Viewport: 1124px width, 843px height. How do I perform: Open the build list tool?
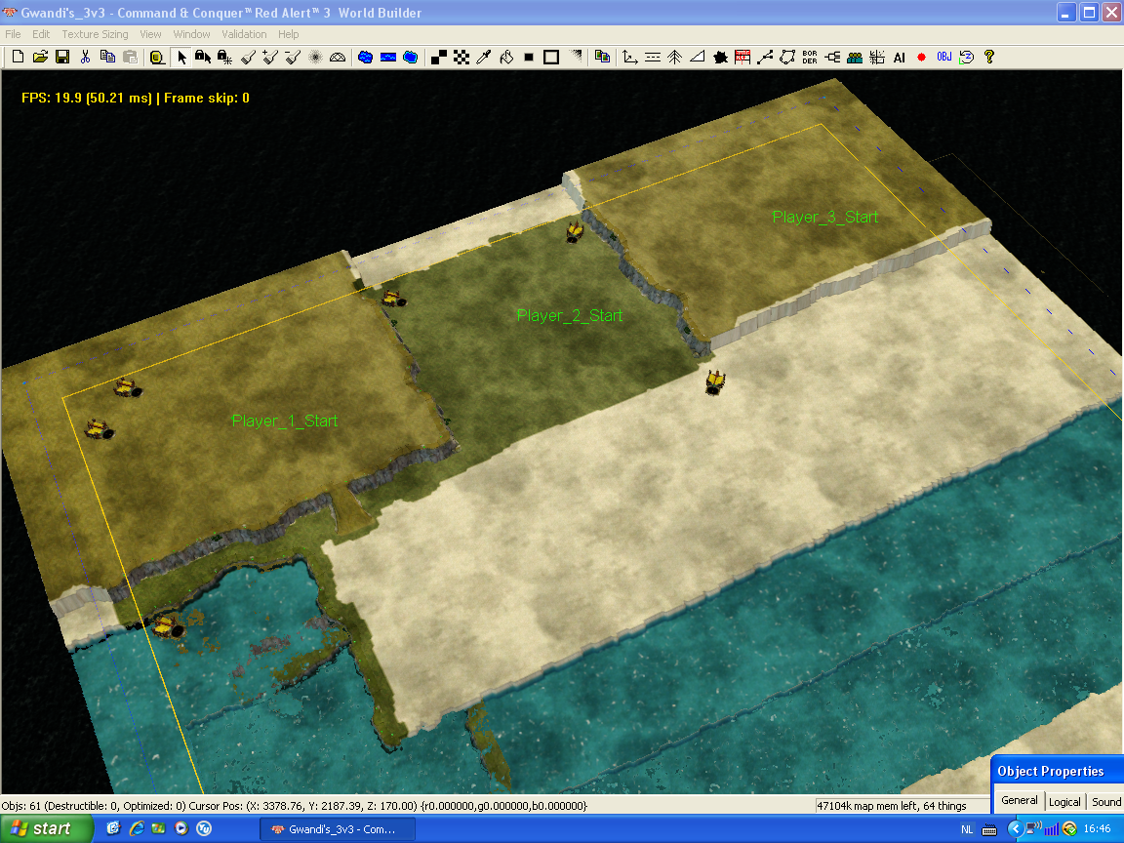pyautogui.click(x=743, y=57)
